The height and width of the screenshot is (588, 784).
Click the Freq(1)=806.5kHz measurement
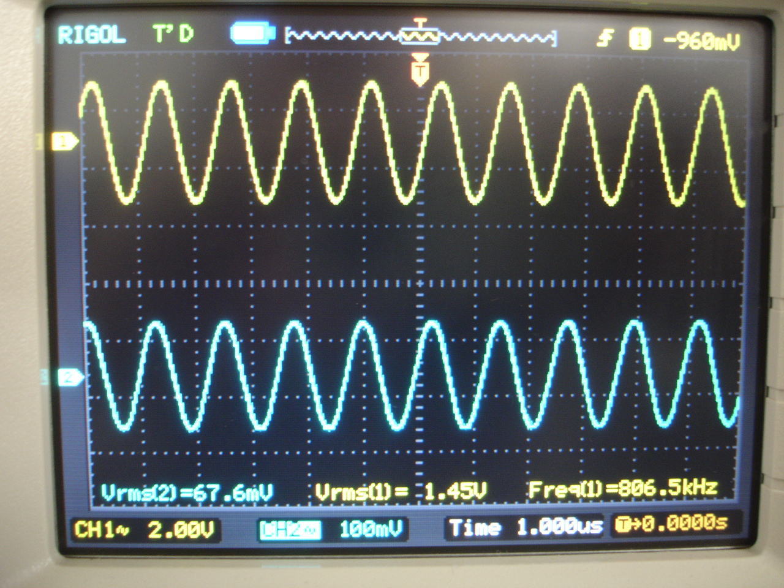623,489
